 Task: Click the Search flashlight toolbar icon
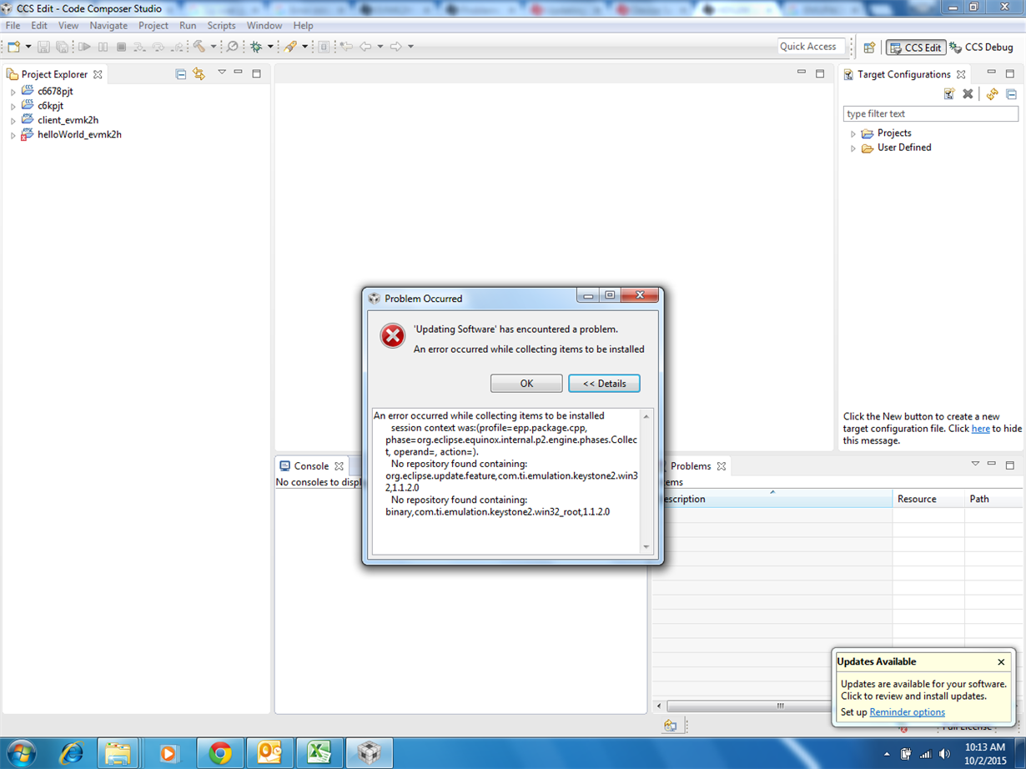(x=290, y=47)
